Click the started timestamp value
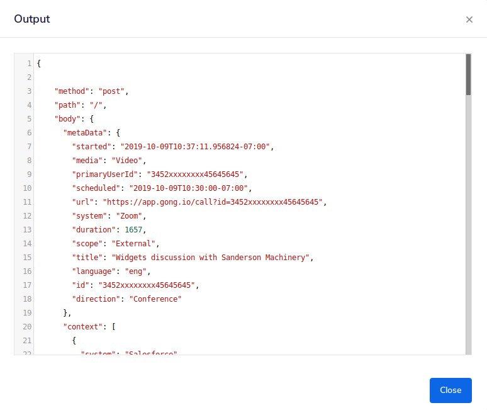The width and height of the screenshot is (487, 410). [x=195, y=147]
